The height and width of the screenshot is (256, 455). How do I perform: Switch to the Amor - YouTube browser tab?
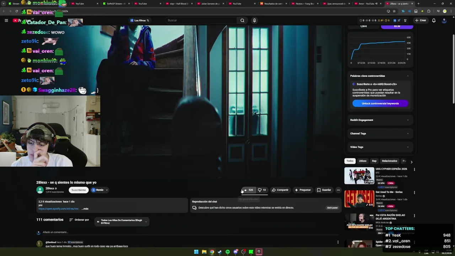click(x=368, y=4)
